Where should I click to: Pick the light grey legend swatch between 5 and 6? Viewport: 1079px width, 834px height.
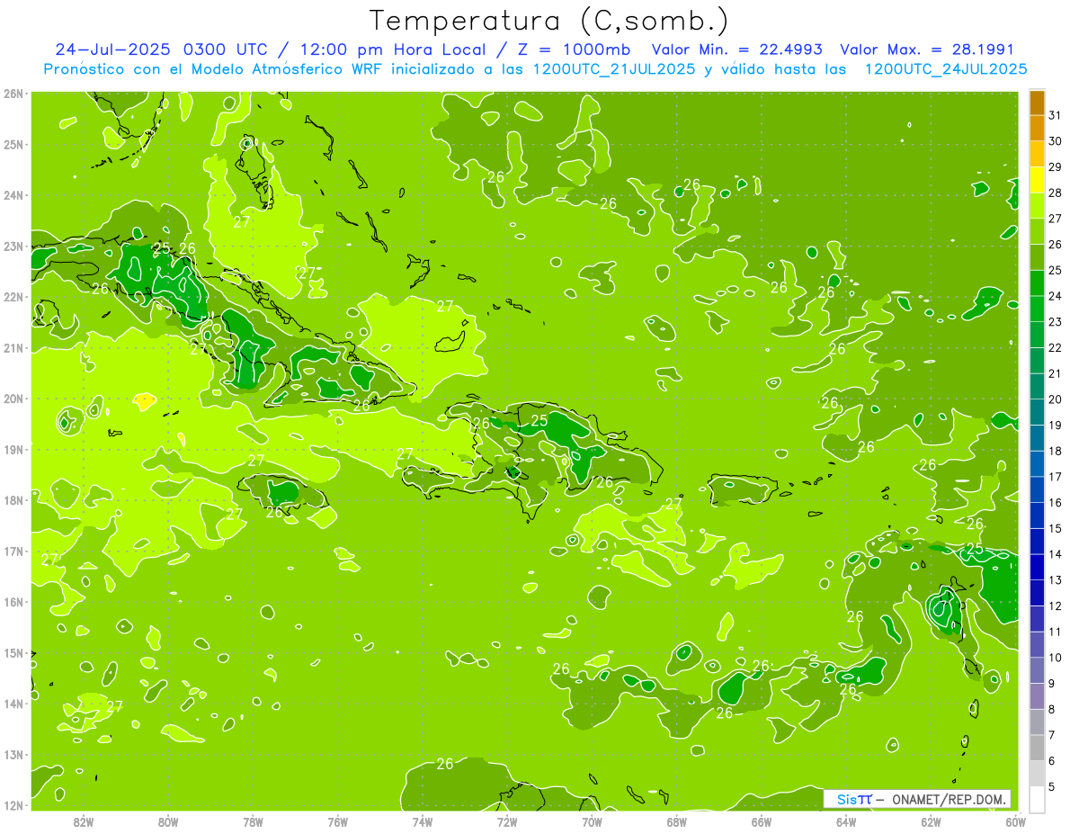[1037, 773]
